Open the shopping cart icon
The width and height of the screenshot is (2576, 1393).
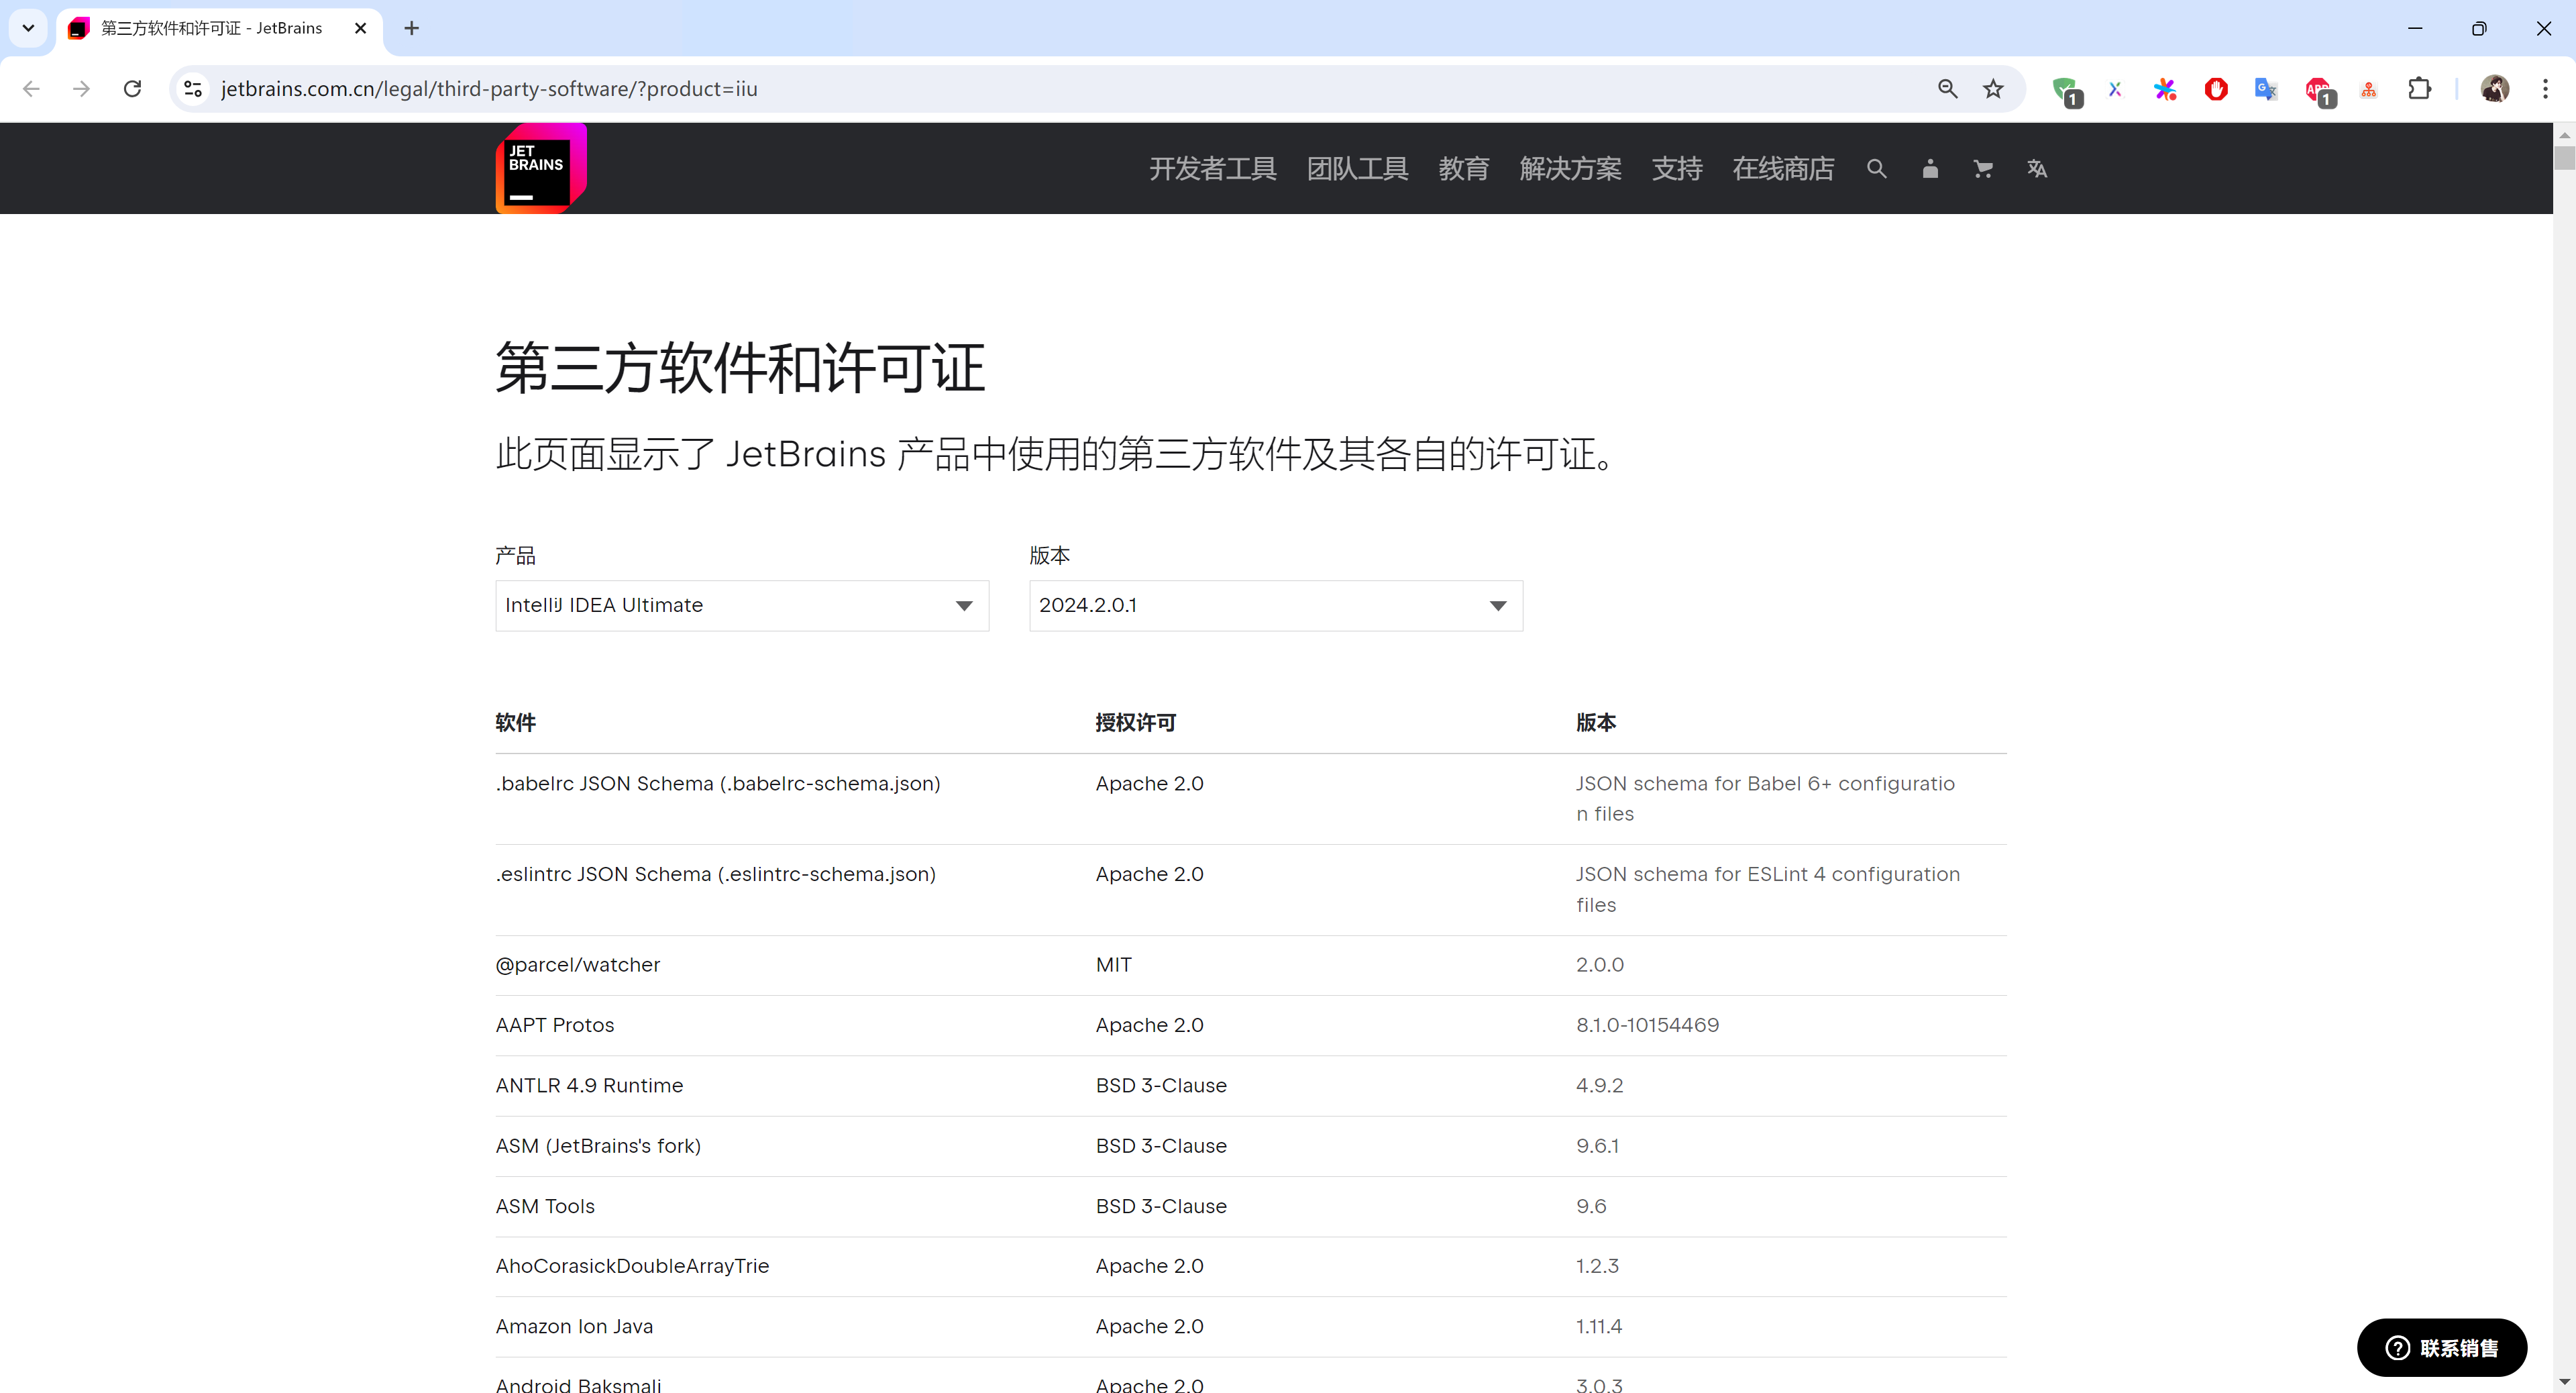(x=1983, y=169)
